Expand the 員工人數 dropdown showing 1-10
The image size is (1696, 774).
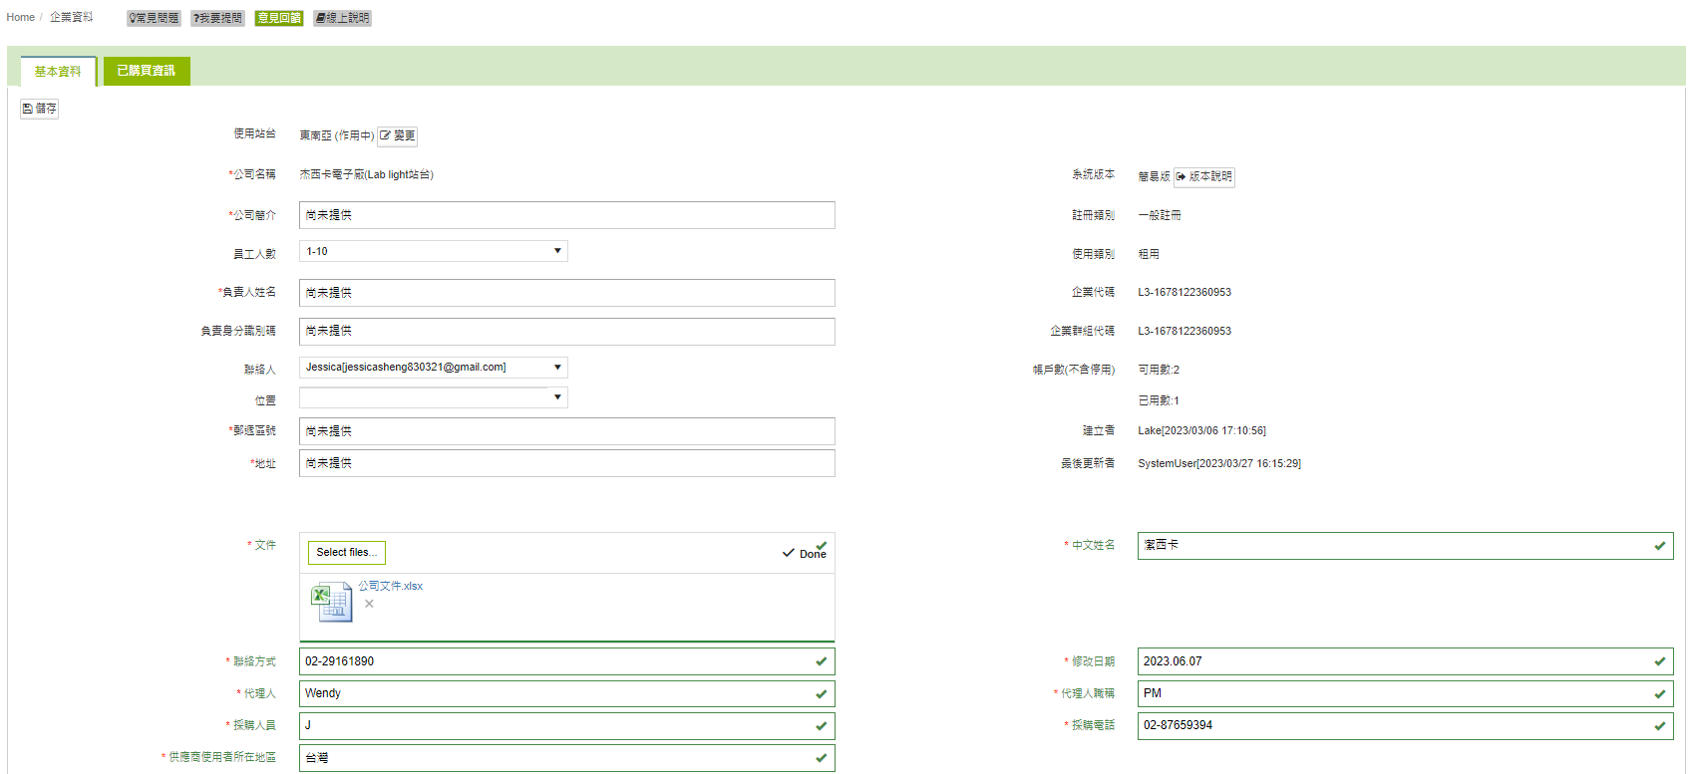(x=434, y=251)
